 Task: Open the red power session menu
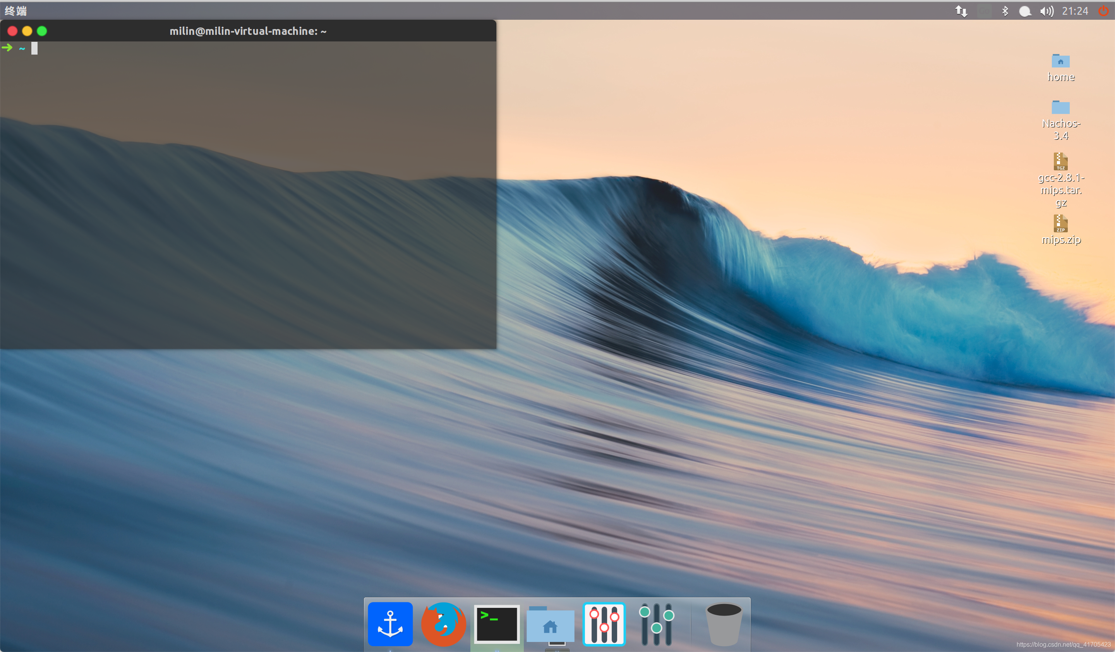1103,11
